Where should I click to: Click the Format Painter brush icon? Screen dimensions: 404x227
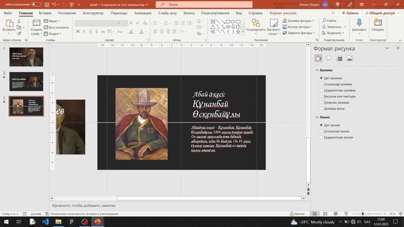19,33
